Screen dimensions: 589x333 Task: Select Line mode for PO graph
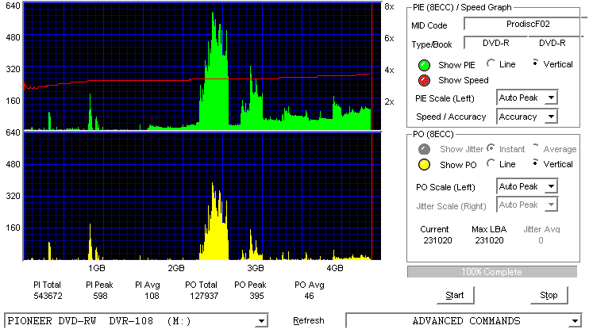491,163
